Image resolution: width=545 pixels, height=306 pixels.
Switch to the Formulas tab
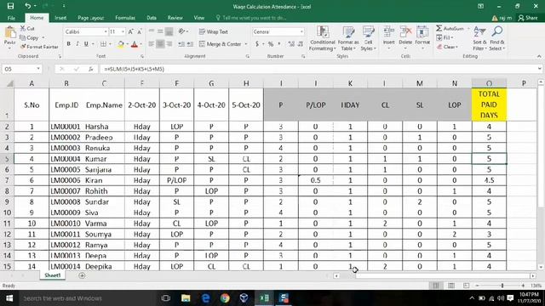[125, 18]
